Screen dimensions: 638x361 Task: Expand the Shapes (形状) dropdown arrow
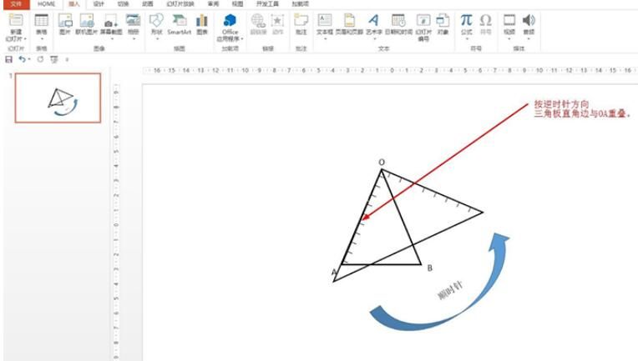157,39
